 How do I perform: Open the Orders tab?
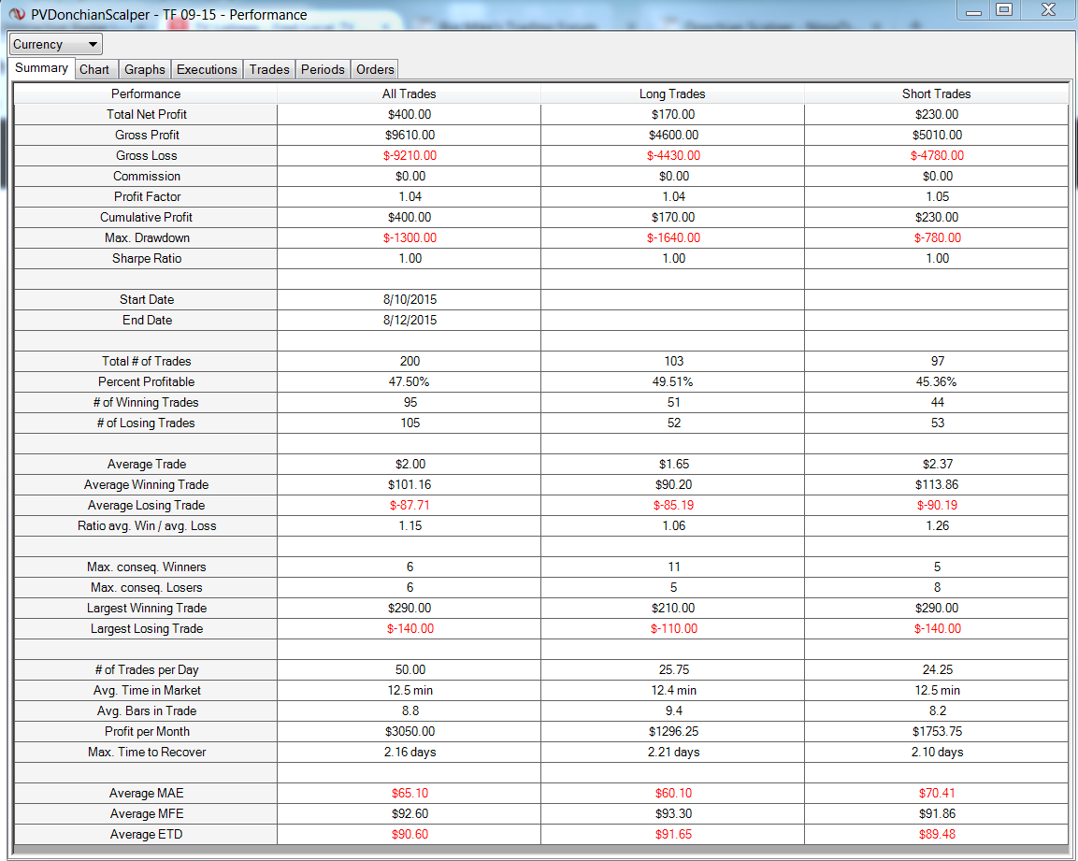[x=375, y=69]
